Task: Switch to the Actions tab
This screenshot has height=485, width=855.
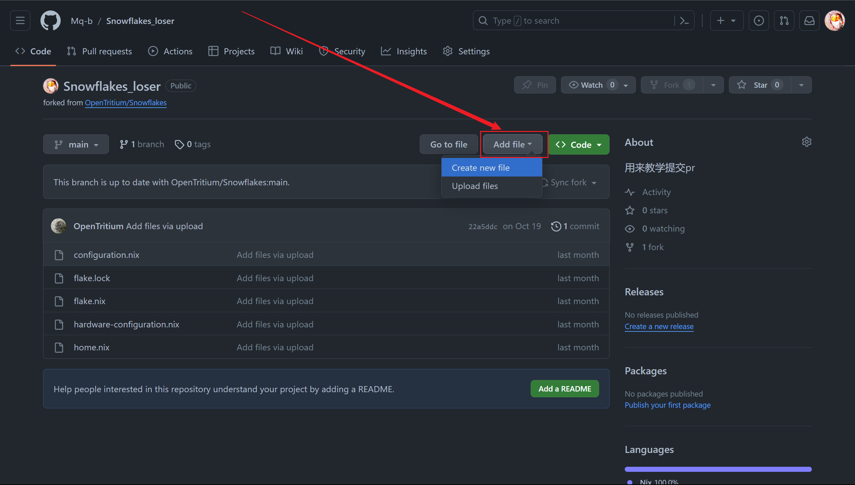Action: tap(170, 51)
